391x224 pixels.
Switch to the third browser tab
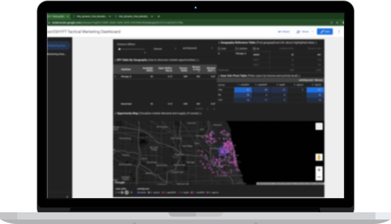(x=133, y=17)
